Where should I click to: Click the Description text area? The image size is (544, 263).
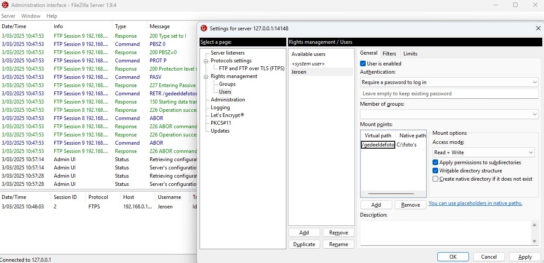pos(446,233)
